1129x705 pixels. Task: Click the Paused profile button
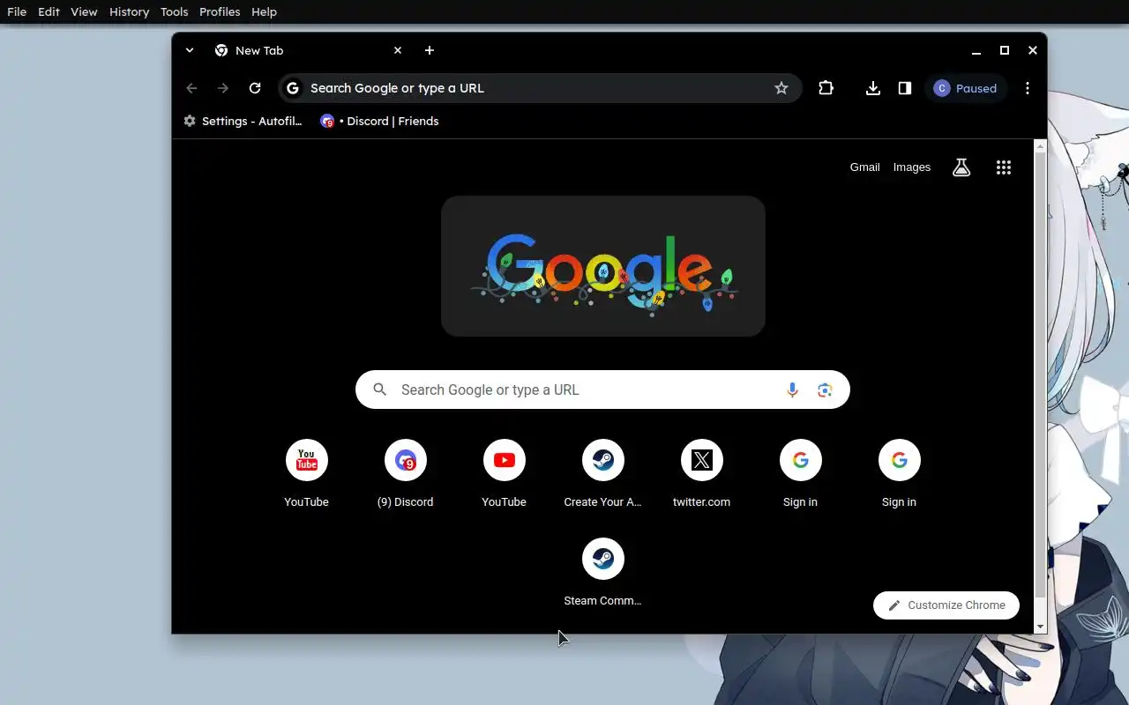pos(966,88)
